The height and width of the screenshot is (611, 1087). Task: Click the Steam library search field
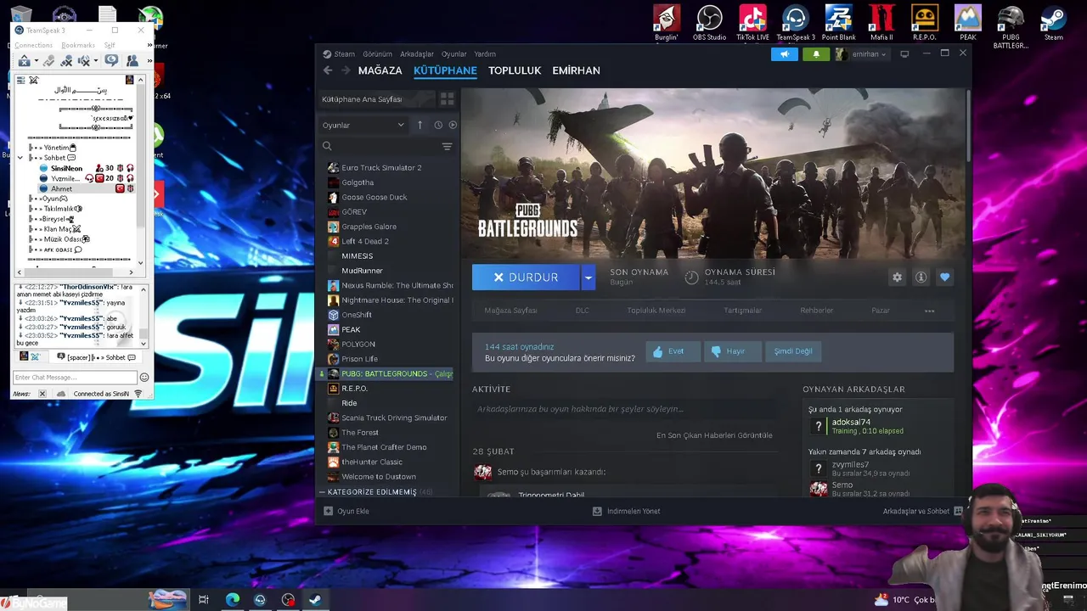tap(379, 146)
